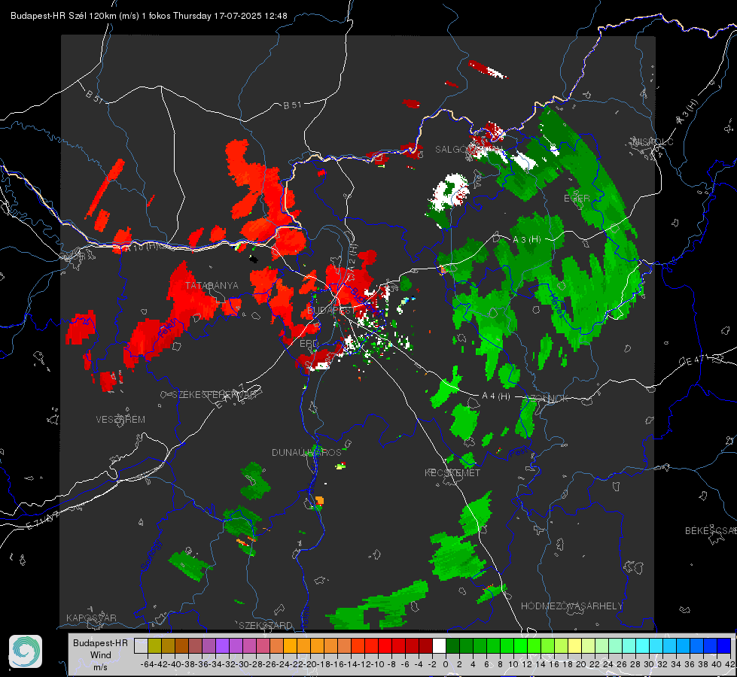This screenshot has height=677, width=737.
Task: Choose the bright red swatch between -10 and -8
Action: pyautogui.click(x=385, y=646)
